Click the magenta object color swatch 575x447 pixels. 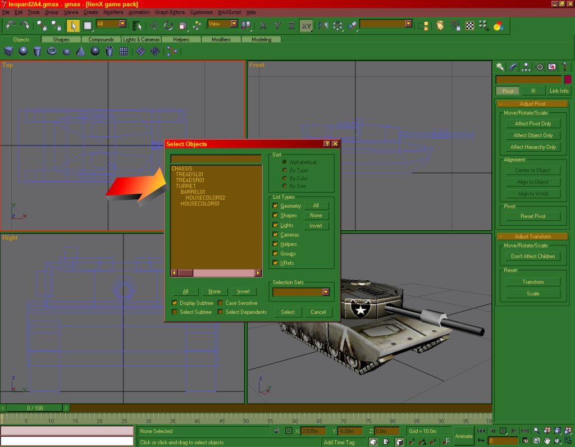pos(568,80)
